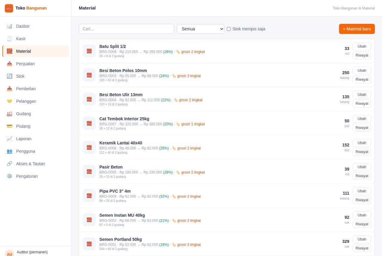Viewport: 382px width, 256px height.
Task: Open Riwayat for Keramik Lantai 40x40
Action: tap(362, 152)
